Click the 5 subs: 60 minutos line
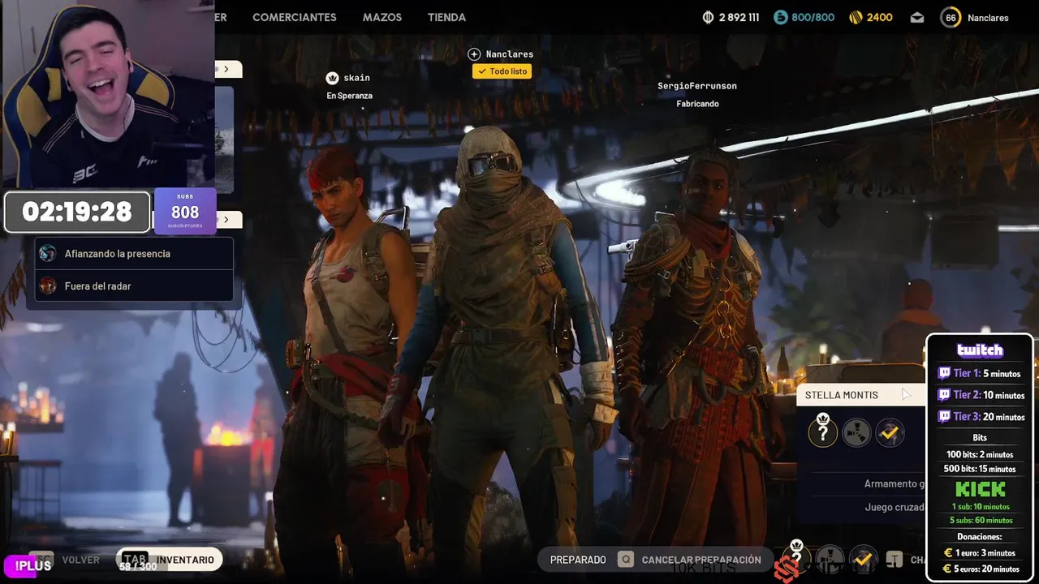Viewport: 1039px width, 584px height. click(980, 521)
